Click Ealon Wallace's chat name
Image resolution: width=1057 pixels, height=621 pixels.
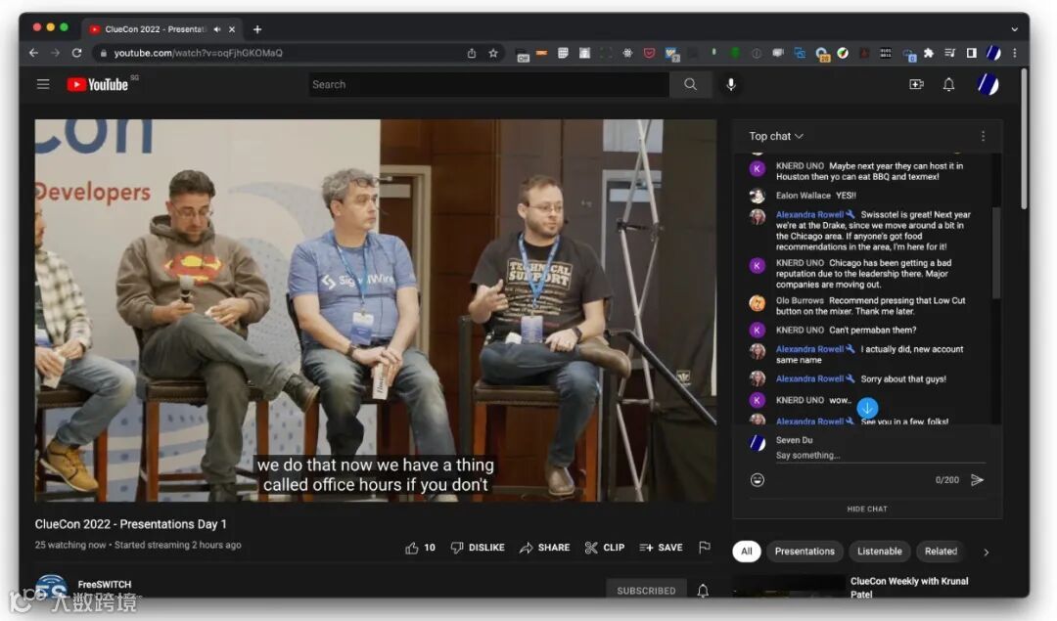803,196
